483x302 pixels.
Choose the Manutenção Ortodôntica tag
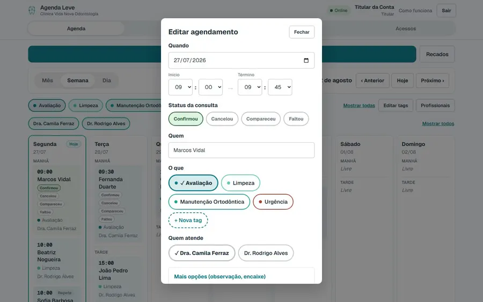tap(209, 202)
